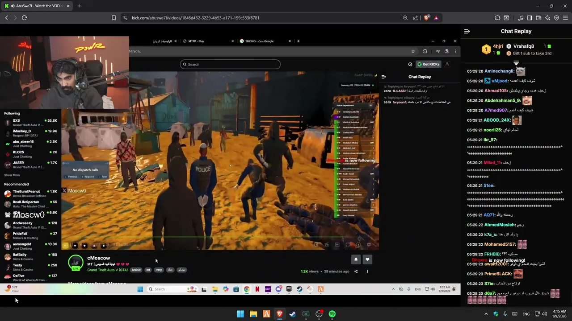Viewport: 572px width, 321px height.
Task: Click username PrimeBLACK in chat replay
Action: (x=498, y=274)
